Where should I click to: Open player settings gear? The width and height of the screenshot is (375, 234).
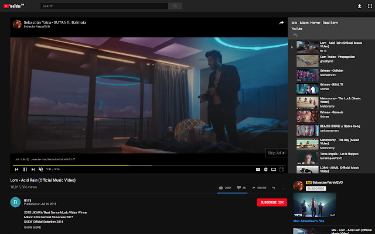[x=265, y=169]
